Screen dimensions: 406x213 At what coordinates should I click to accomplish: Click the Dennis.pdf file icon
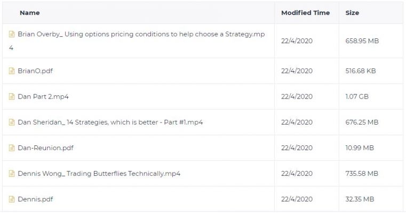click(x=12, y=199)
